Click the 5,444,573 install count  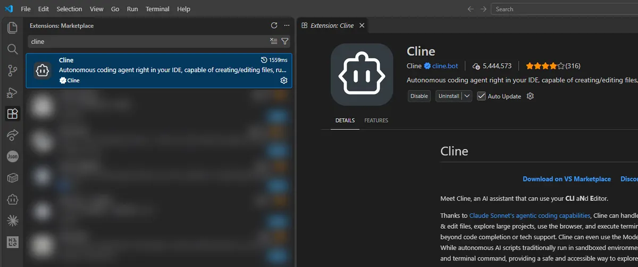[497, 66]
